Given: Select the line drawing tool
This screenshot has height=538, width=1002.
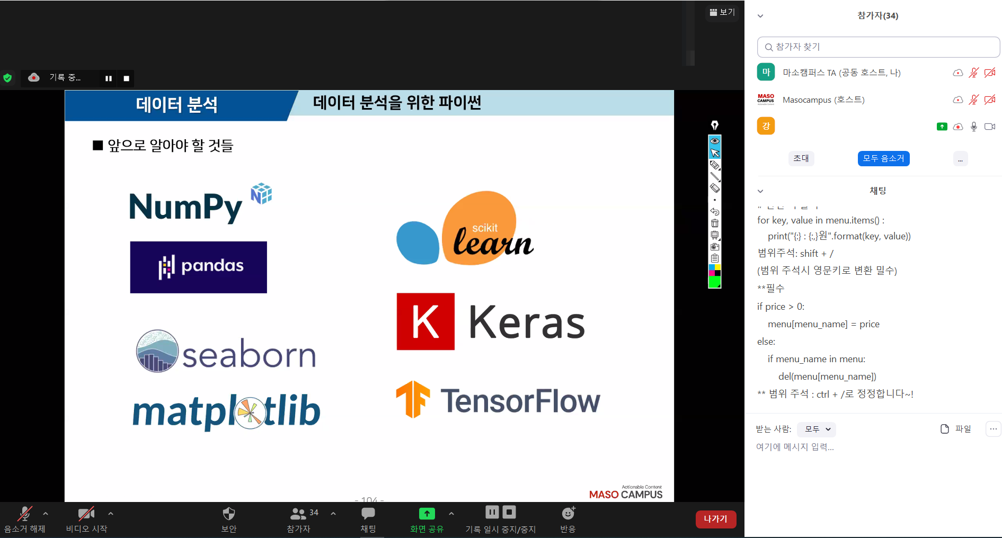Looking at the screenshot, I should pos(715,176).
